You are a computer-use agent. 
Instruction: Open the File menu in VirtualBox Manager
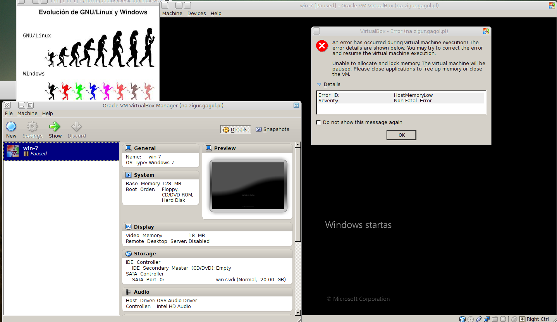click(x=9, y=114)
